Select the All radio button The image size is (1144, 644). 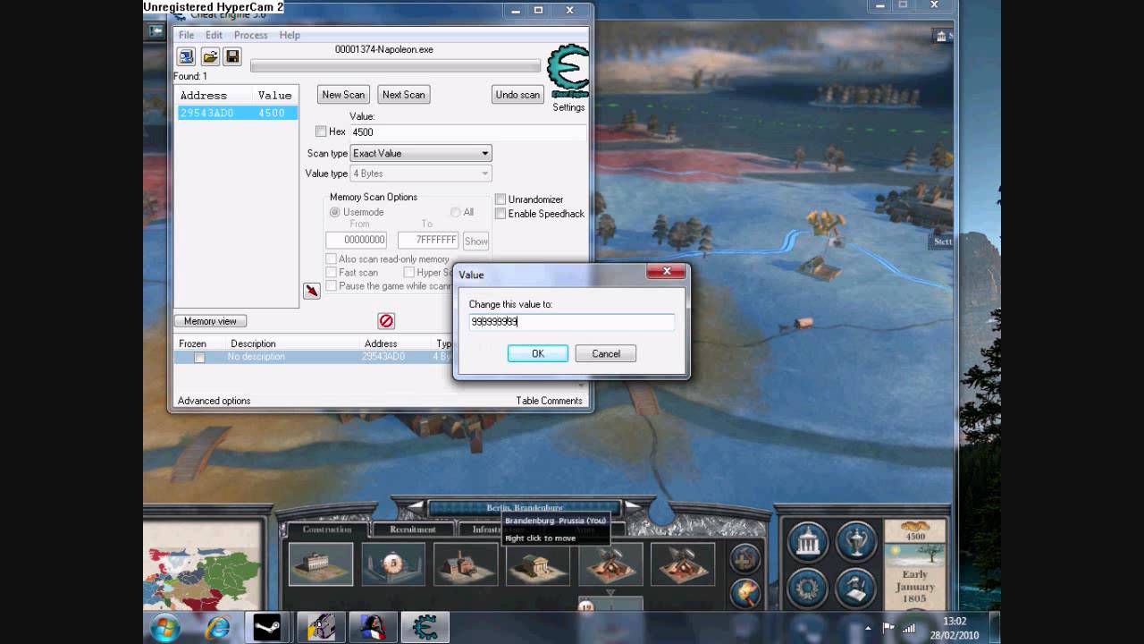tap(456, 212)
